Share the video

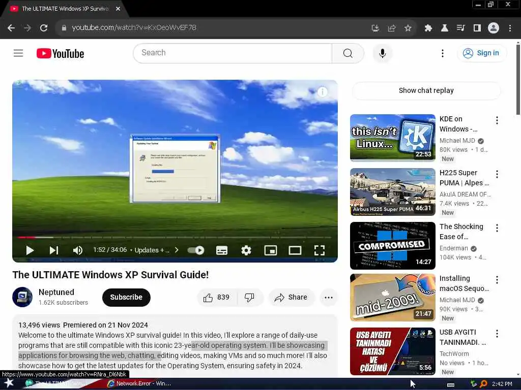[291, 297]
